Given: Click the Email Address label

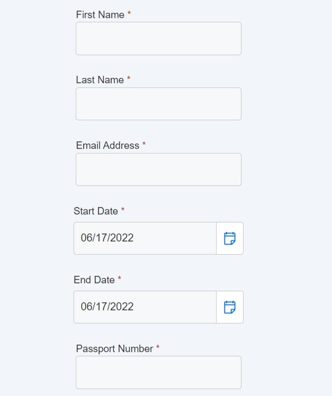Looking at the screenshot, I should coord(107,146).
